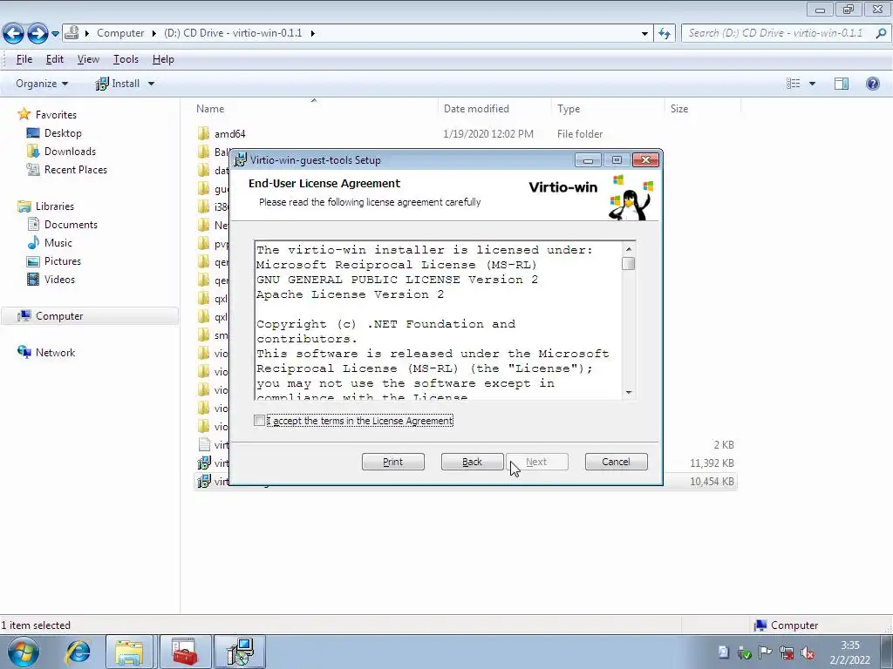Click the Install toolbar button
Screen dimensions: 893x669
[119, 84]
